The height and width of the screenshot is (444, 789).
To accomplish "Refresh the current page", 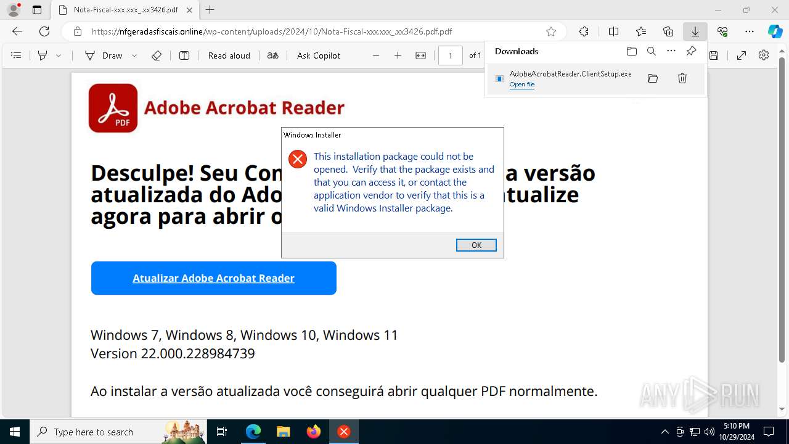I will (44, 31).
